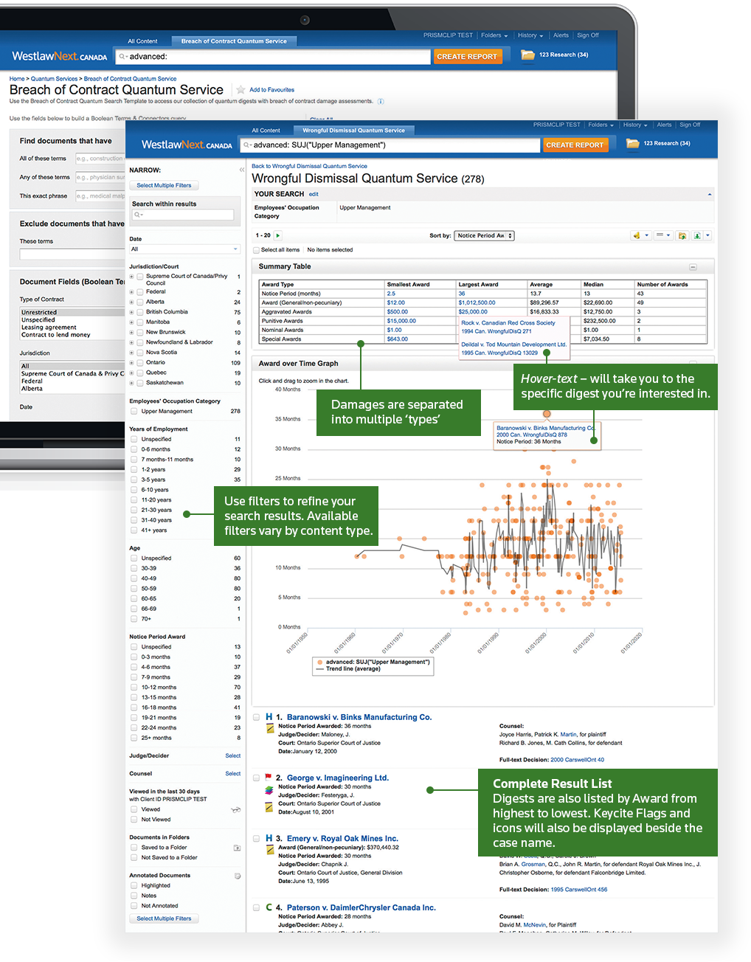Check the 40-49 age filter
Image resolution: width=751 pixels, height=962 pixels.
click(x=134, y=578)
